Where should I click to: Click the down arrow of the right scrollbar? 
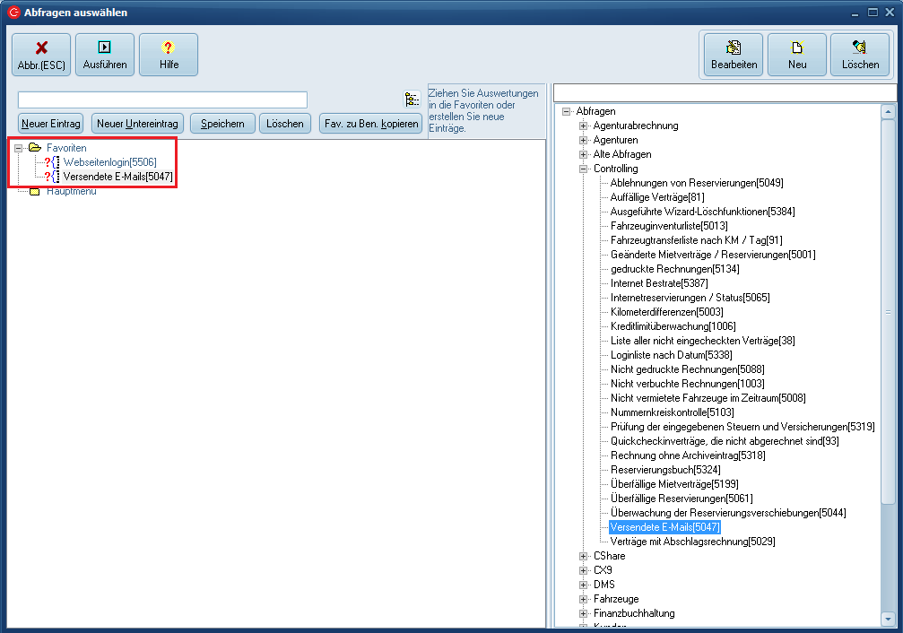889,619
